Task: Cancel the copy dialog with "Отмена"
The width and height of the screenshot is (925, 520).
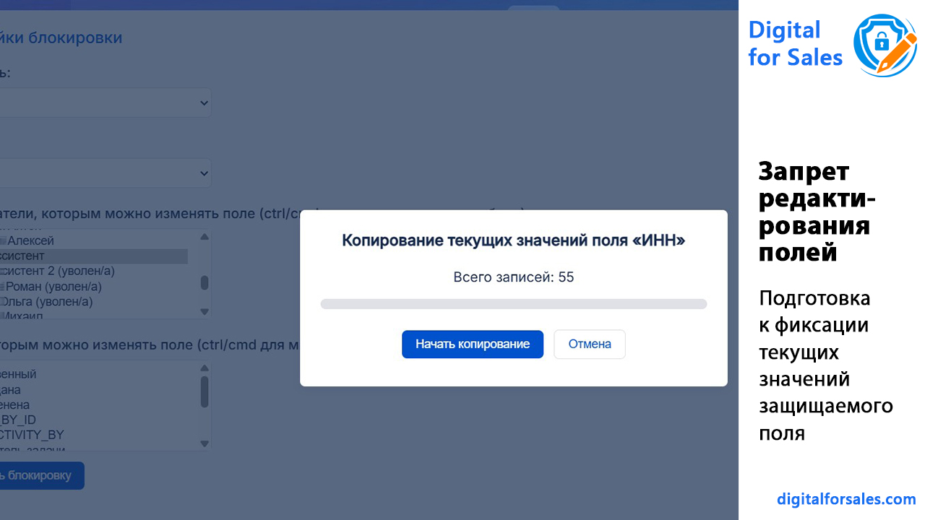Action: coord(589,344)
